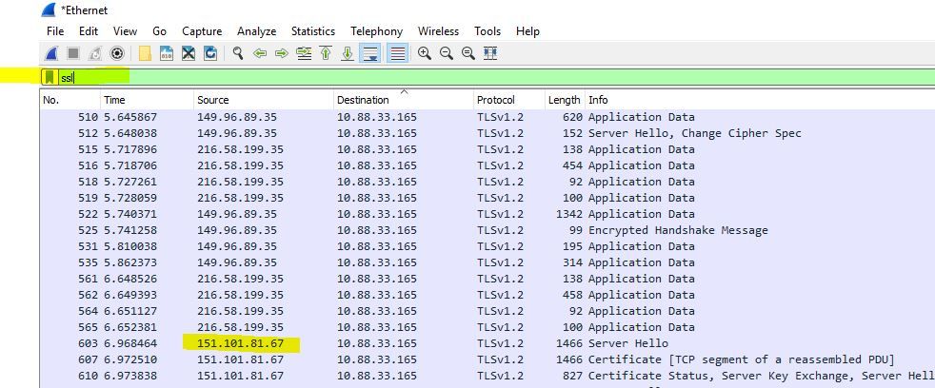935x388 pixels.
Task: Select packet 510 Application Data row
Action: 487,117
